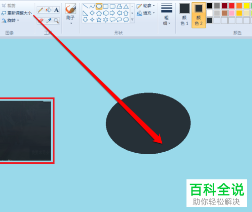Choose the yellow color swatch

point(246,6)
